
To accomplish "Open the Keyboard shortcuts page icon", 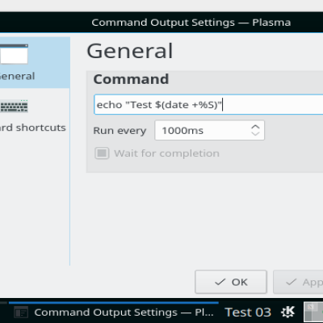I will point(14,106).
